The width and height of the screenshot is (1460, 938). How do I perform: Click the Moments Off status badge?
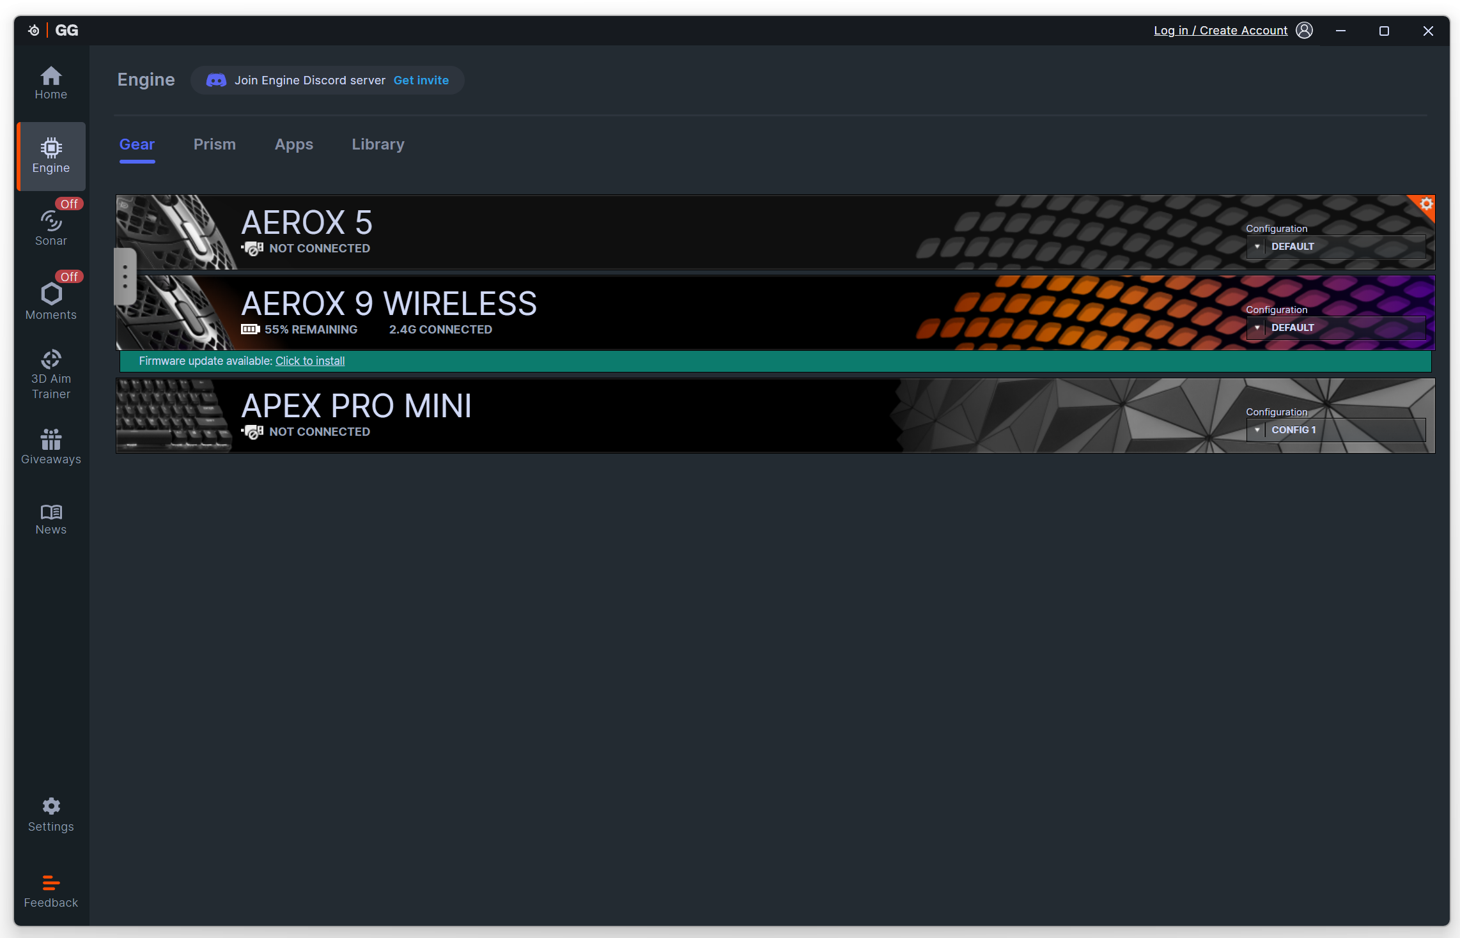point(69,277)
